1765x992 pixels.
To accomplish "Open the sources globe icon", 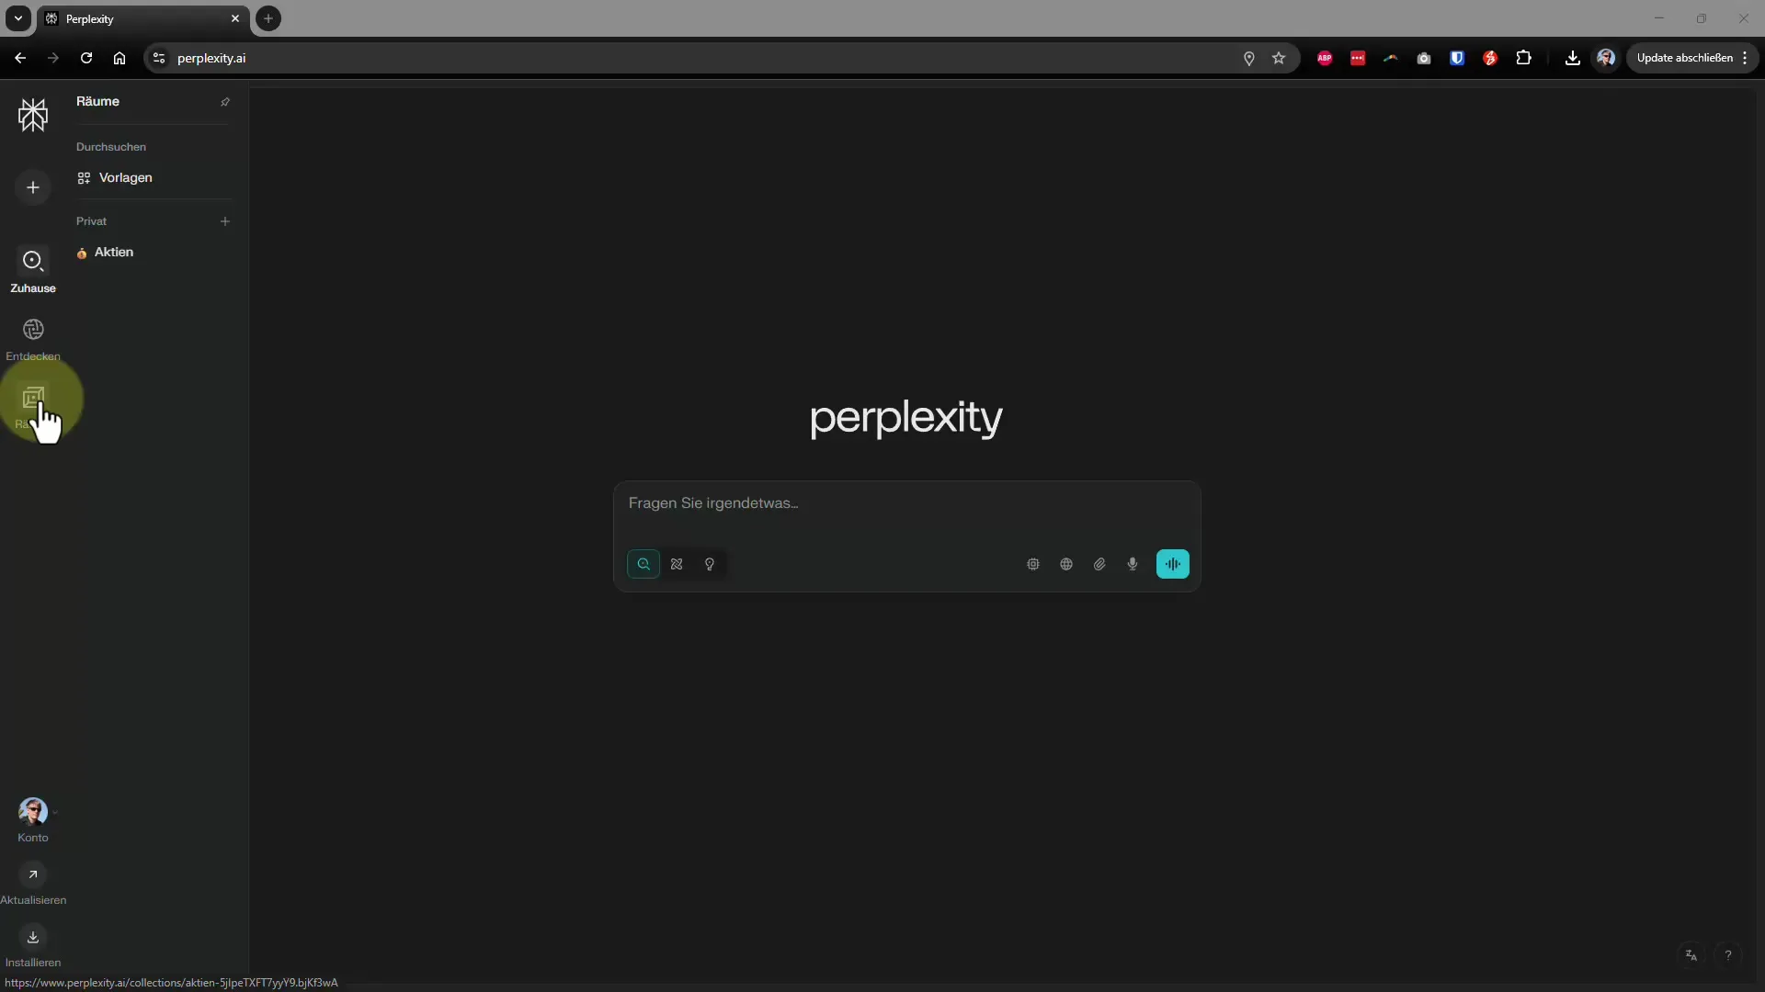I will tap(1066, 564).
